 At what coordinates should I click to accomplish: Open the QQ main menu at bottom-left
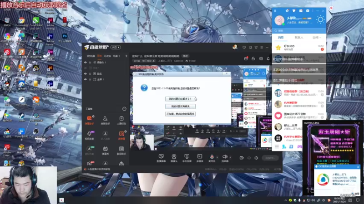[x=277, y=146]
